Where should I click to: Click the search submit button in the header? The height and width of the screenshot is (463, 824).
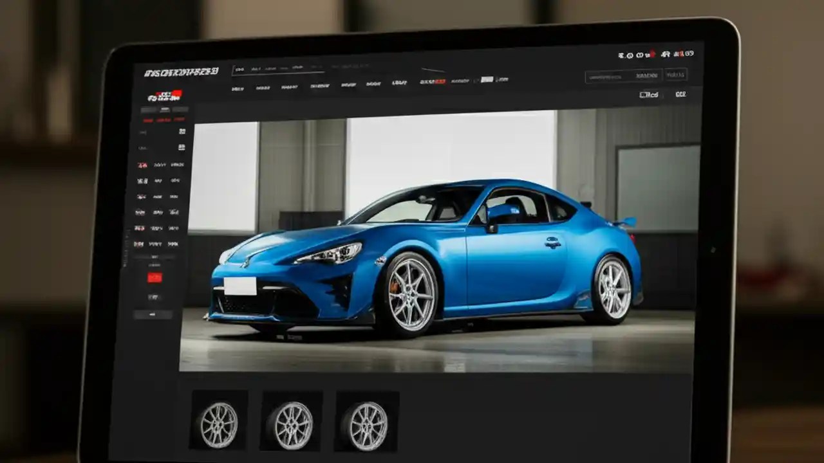tap(676, 75)
